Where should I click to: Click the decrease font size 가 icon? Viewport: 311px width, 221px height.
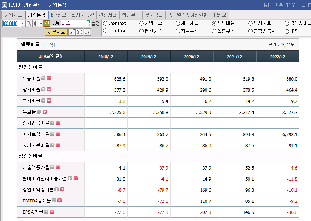point(72,32)
